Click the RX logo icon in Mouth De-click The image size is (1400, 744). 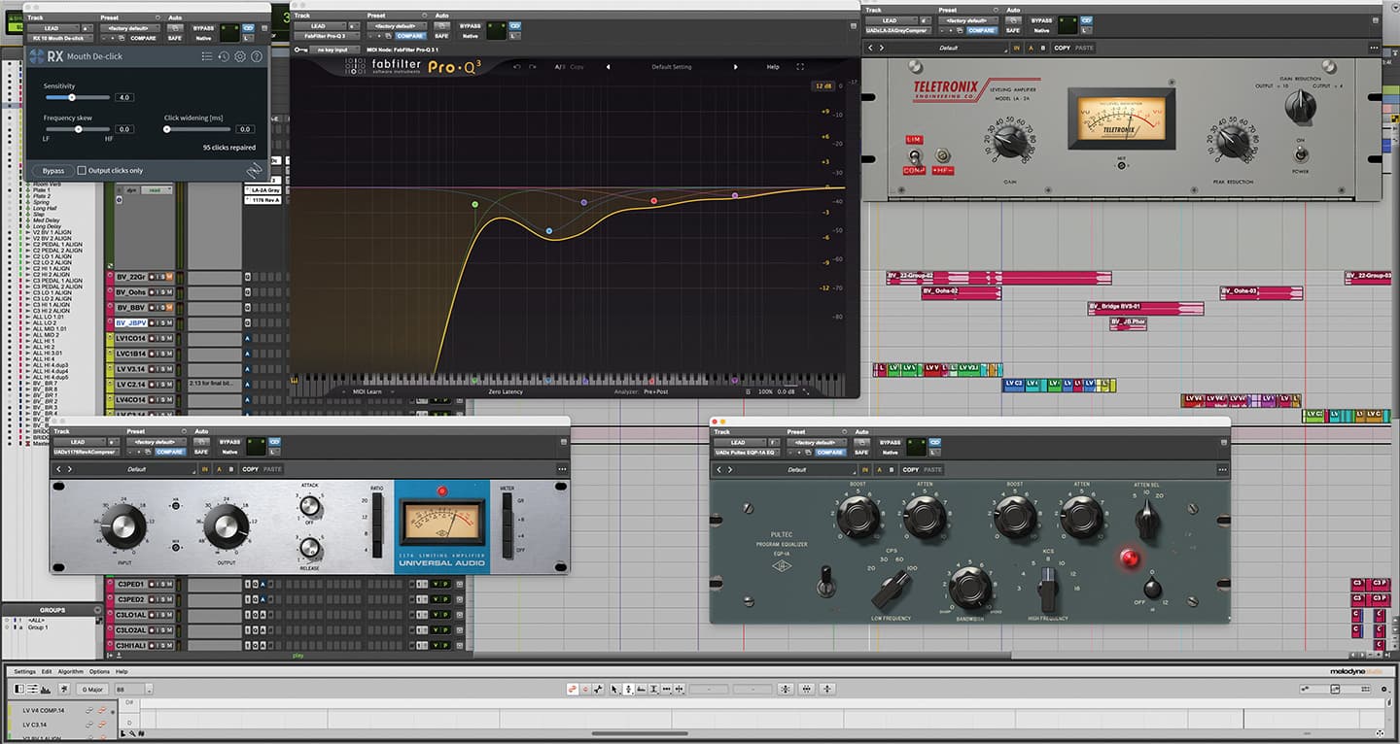[x=38, y=56]
